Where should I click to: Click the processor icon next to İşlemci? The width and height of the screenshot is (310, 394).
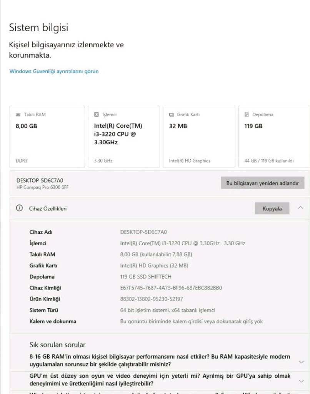click(x=96, y=114)
